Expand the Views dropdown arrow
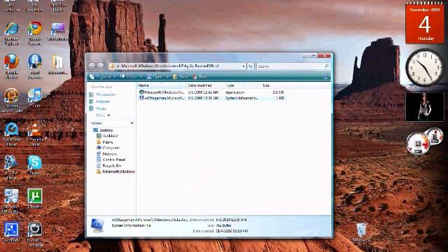448x252 pixels. pos(141,77)
